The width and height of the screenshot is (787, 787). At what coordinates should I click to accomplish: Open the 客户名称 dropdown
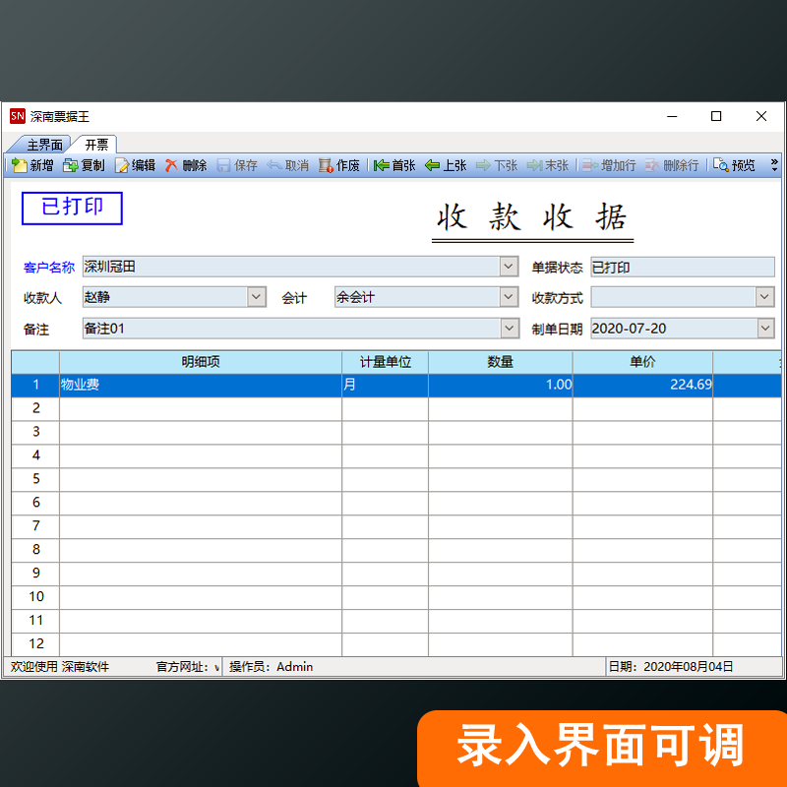(509, 267)
